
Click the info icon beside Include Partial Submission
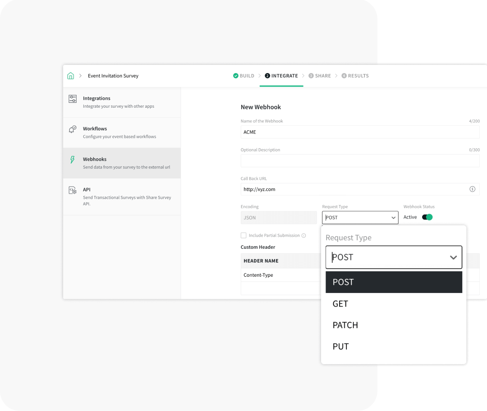(x=303, y=236)
